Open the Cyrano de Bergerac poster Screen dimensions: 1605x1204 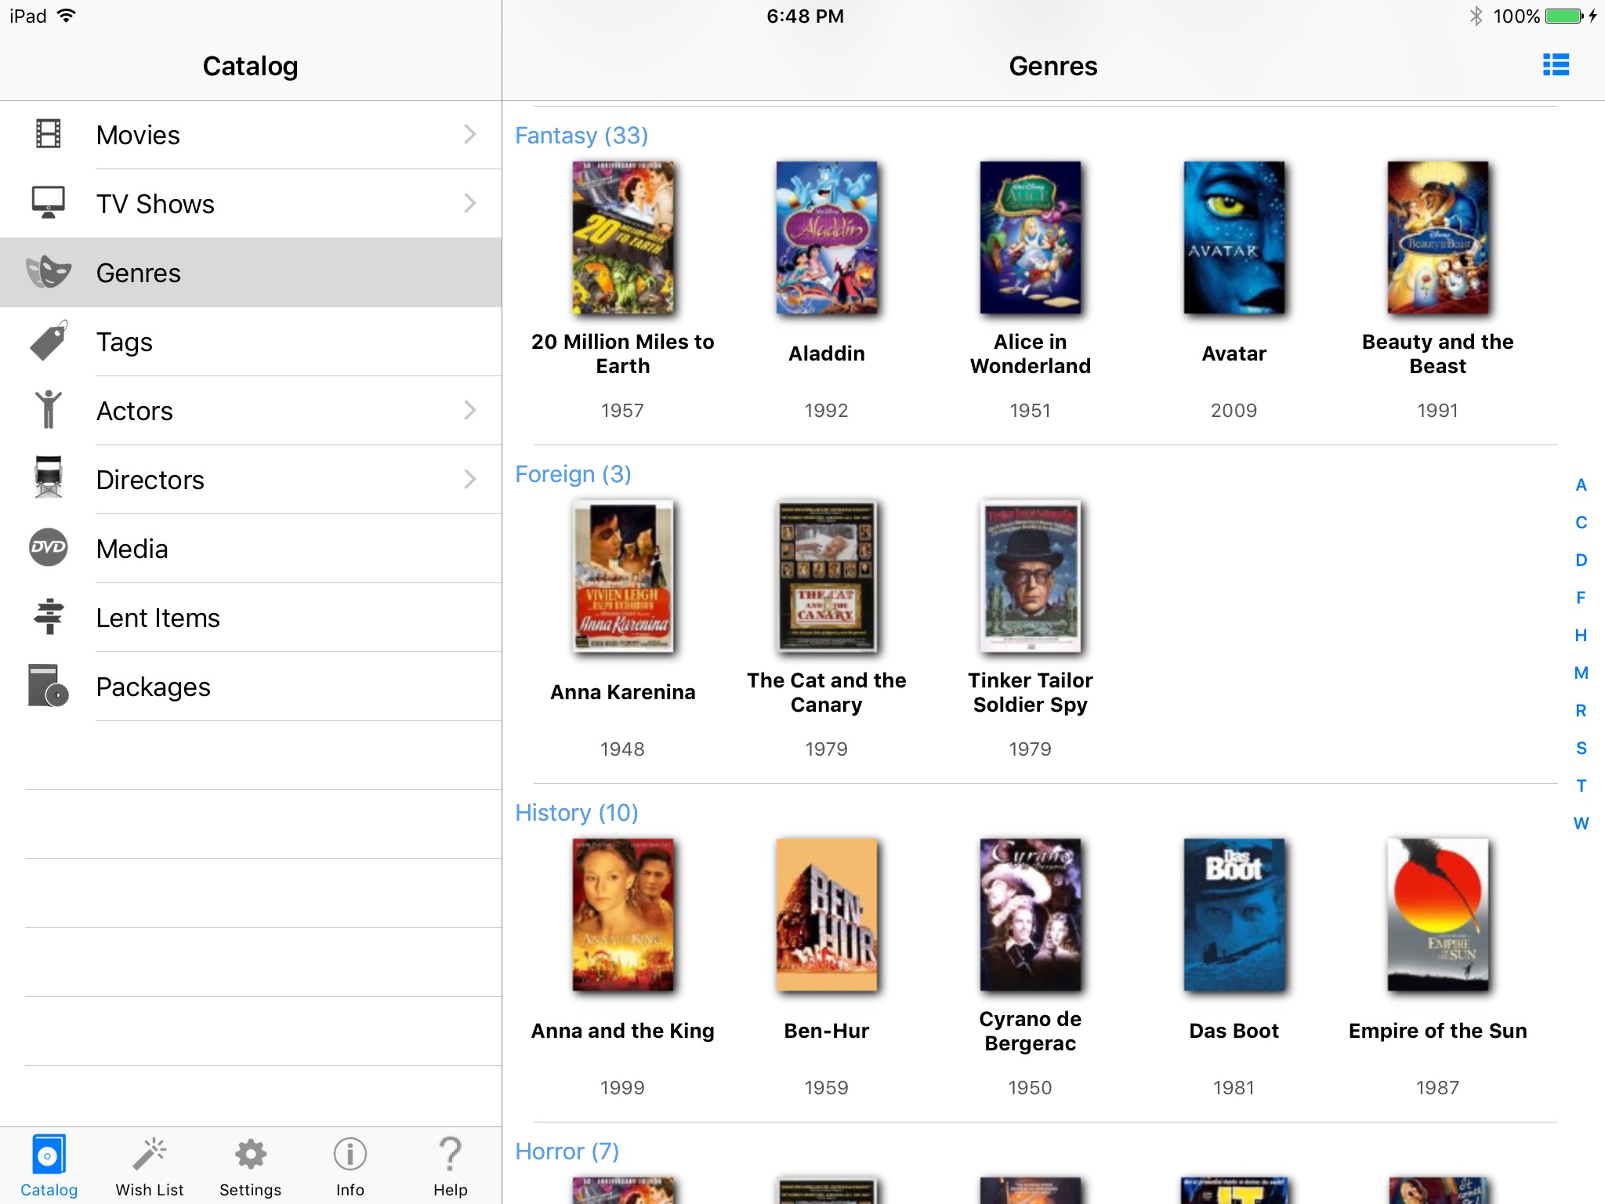(1031, 915)
